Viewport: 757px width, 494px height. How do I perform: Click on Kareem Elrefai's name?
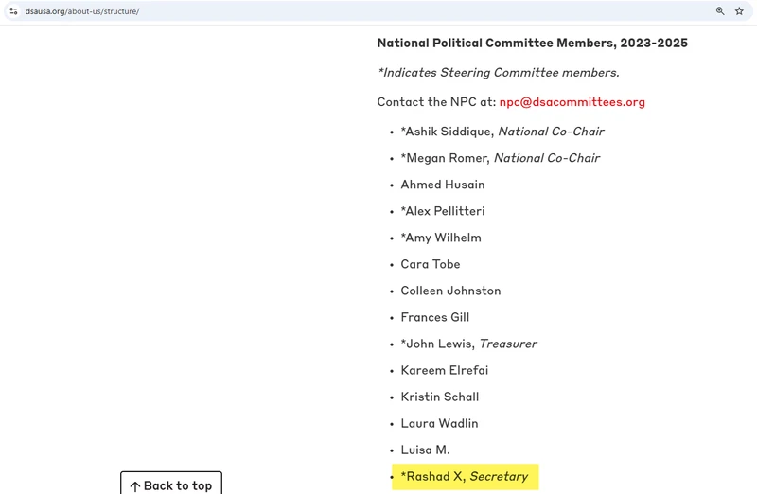(x=444, y=370)
